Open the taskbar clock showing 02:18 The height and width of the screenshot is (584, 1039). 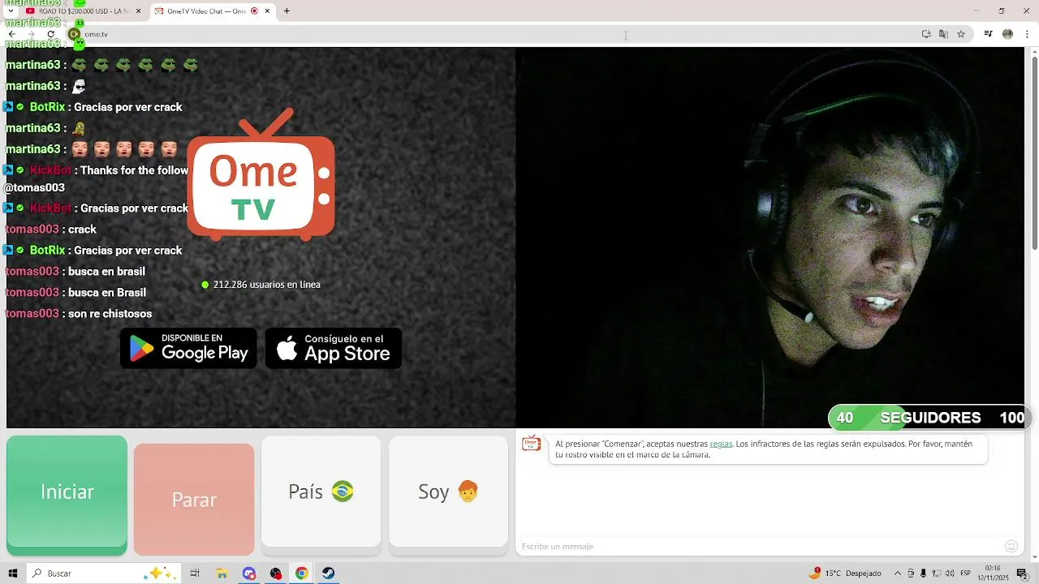coord(993,573)
